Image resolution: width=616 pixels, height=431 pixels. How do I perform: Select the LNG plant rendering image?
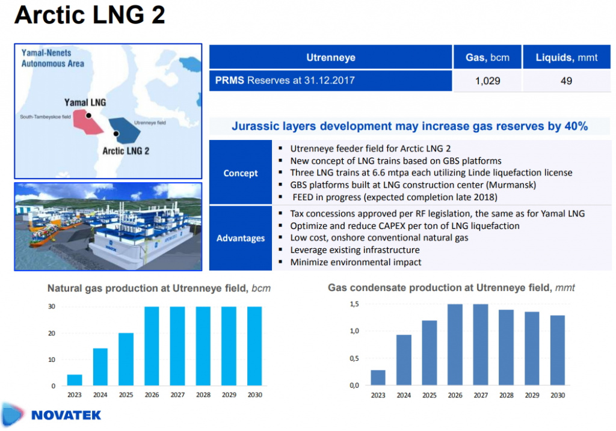(108, 227)
